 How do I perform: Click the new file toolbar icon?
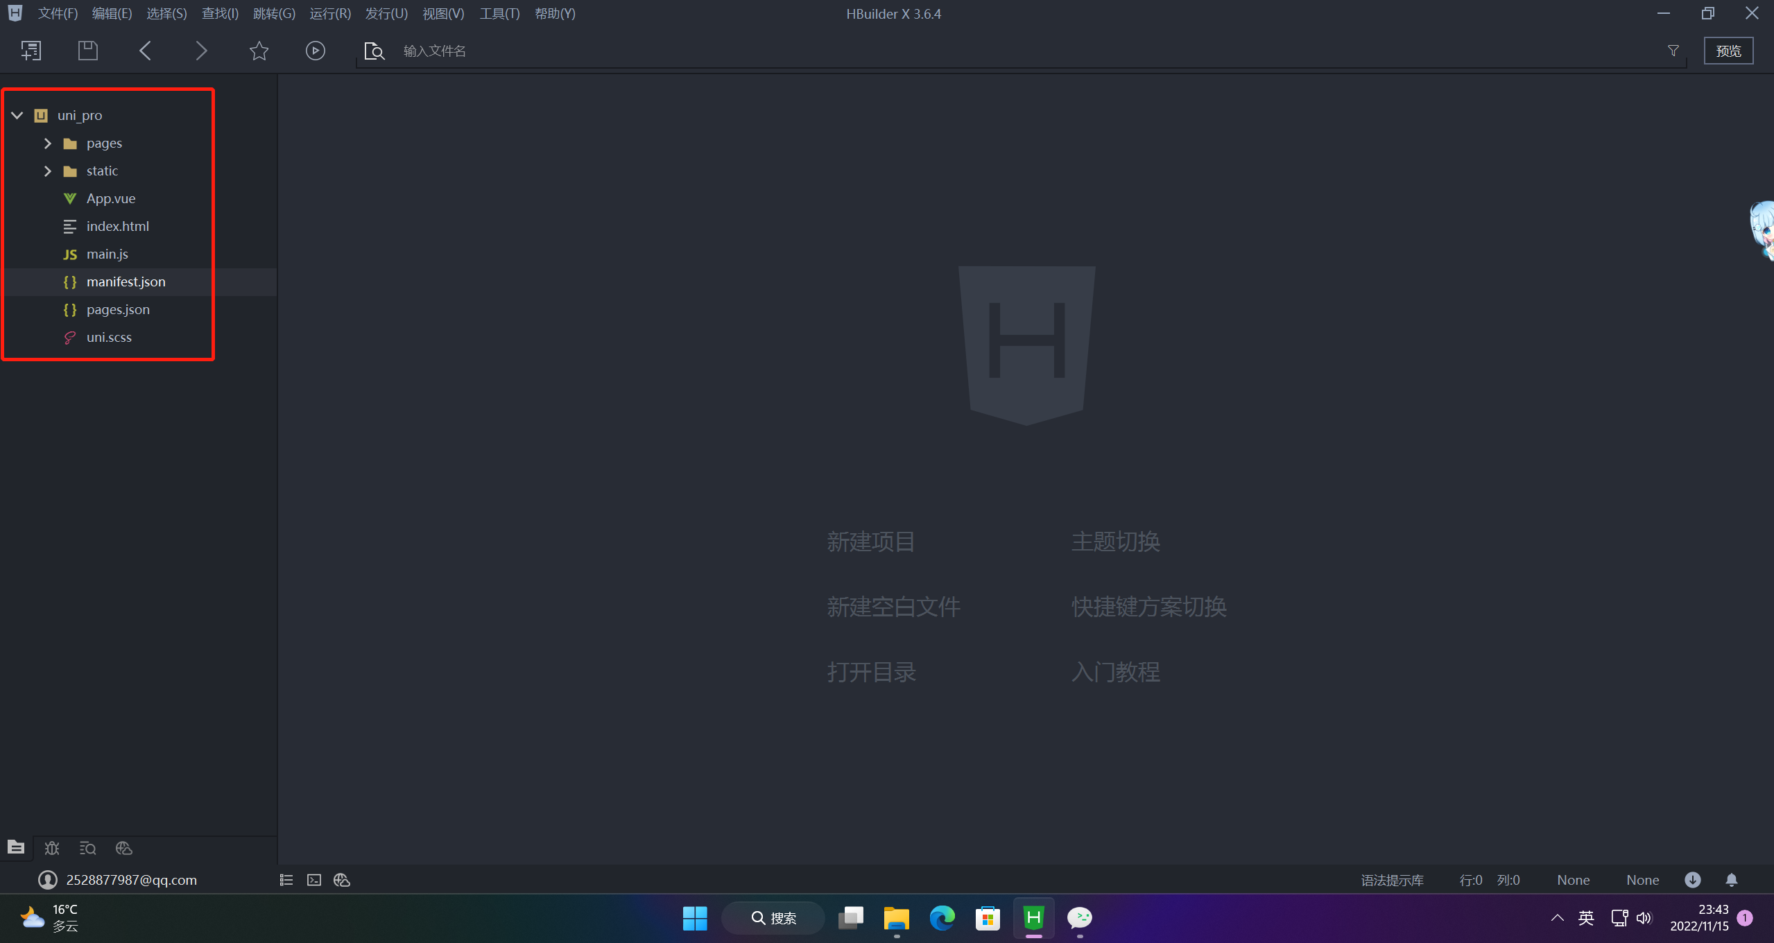pos(31,51)
